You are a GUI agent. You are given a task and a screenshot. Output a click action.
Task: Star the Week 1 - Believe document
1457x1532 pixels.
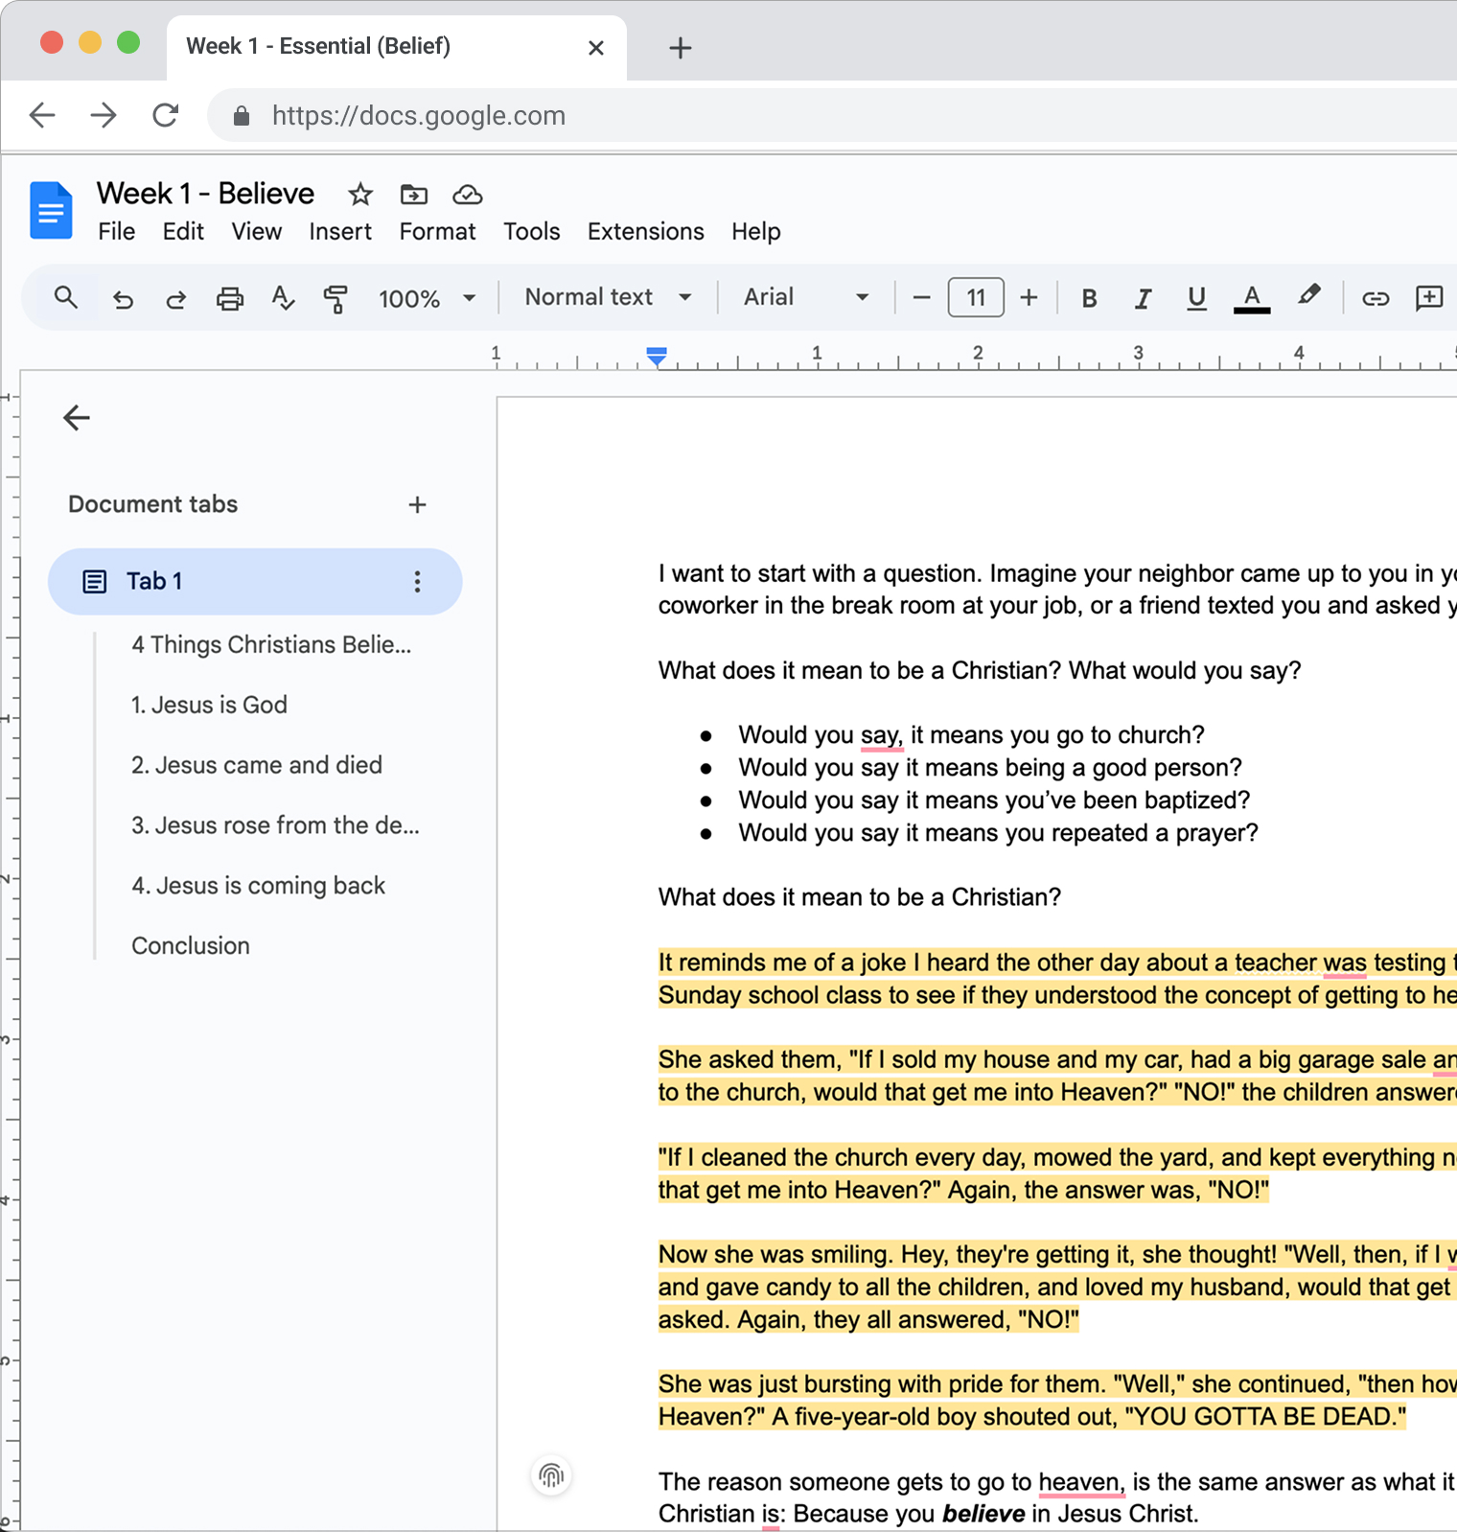coord(360,195)
